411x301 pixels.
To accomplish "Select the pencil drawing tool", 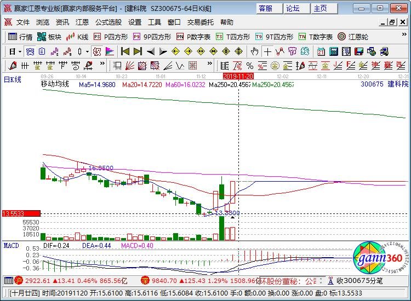I will [x=12, y=66].
